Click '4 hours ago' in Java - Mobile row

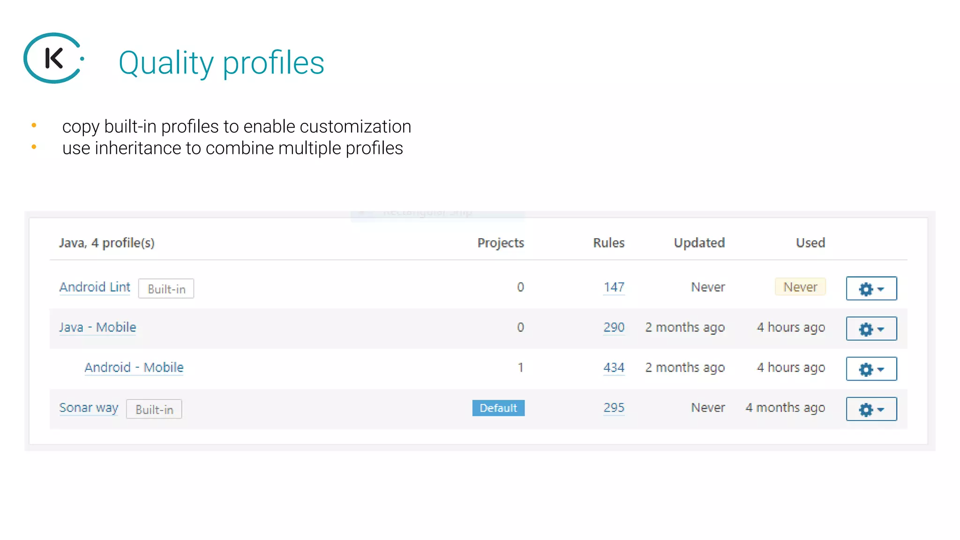(791, 327)
